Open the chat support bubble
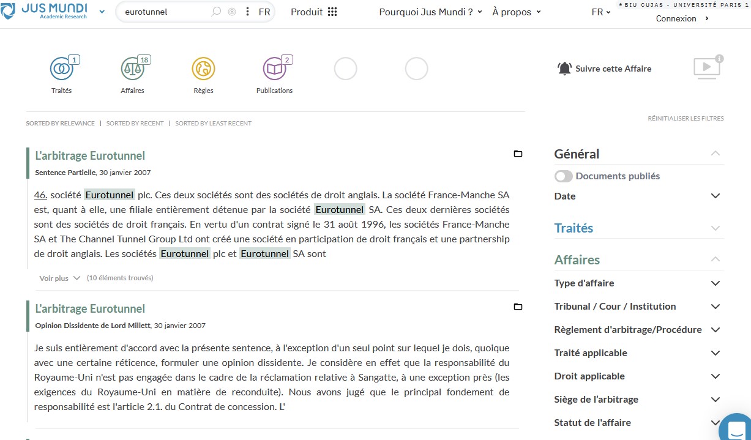The width and height of the screenshot is (751, 440). pyautogui.click(x=736, y=429)
